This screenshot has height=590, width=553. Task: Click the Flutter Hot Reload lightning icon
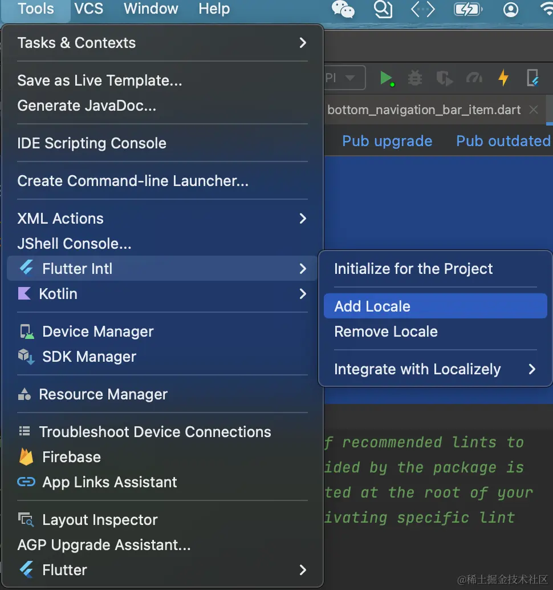tap(503, 78)
